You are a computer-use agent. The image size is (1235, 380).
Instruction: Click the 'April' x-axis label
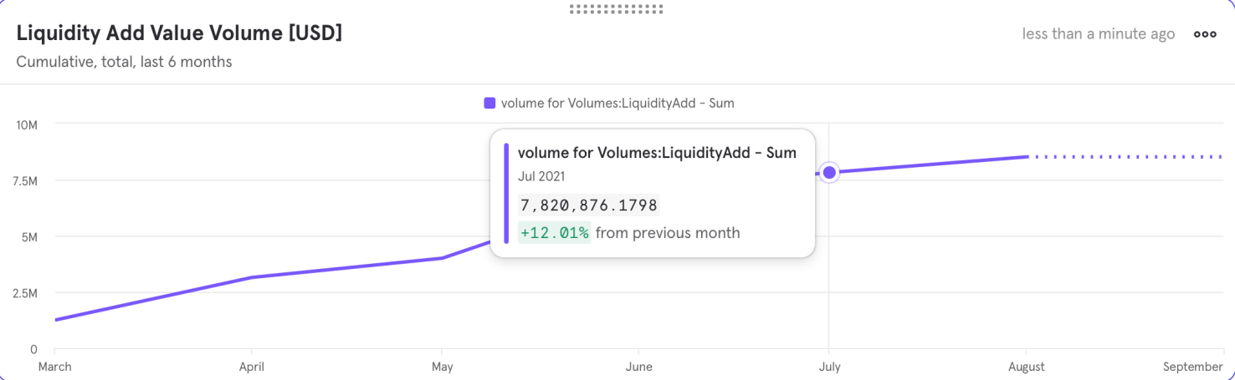coord(251,367)
